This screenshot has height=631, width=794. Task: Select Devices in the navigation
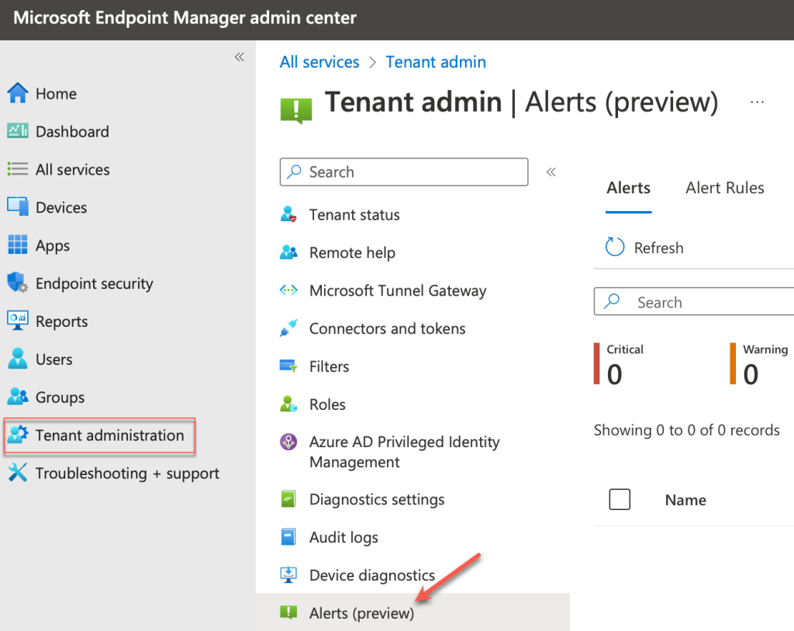point(61,208)
